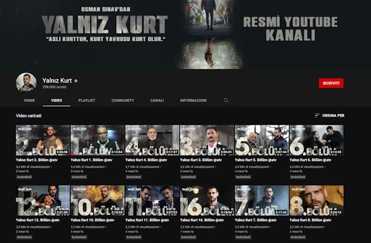Play the 10. Bölüm video thumbnail
Screen dimensions: 371x243
point(97,200)
